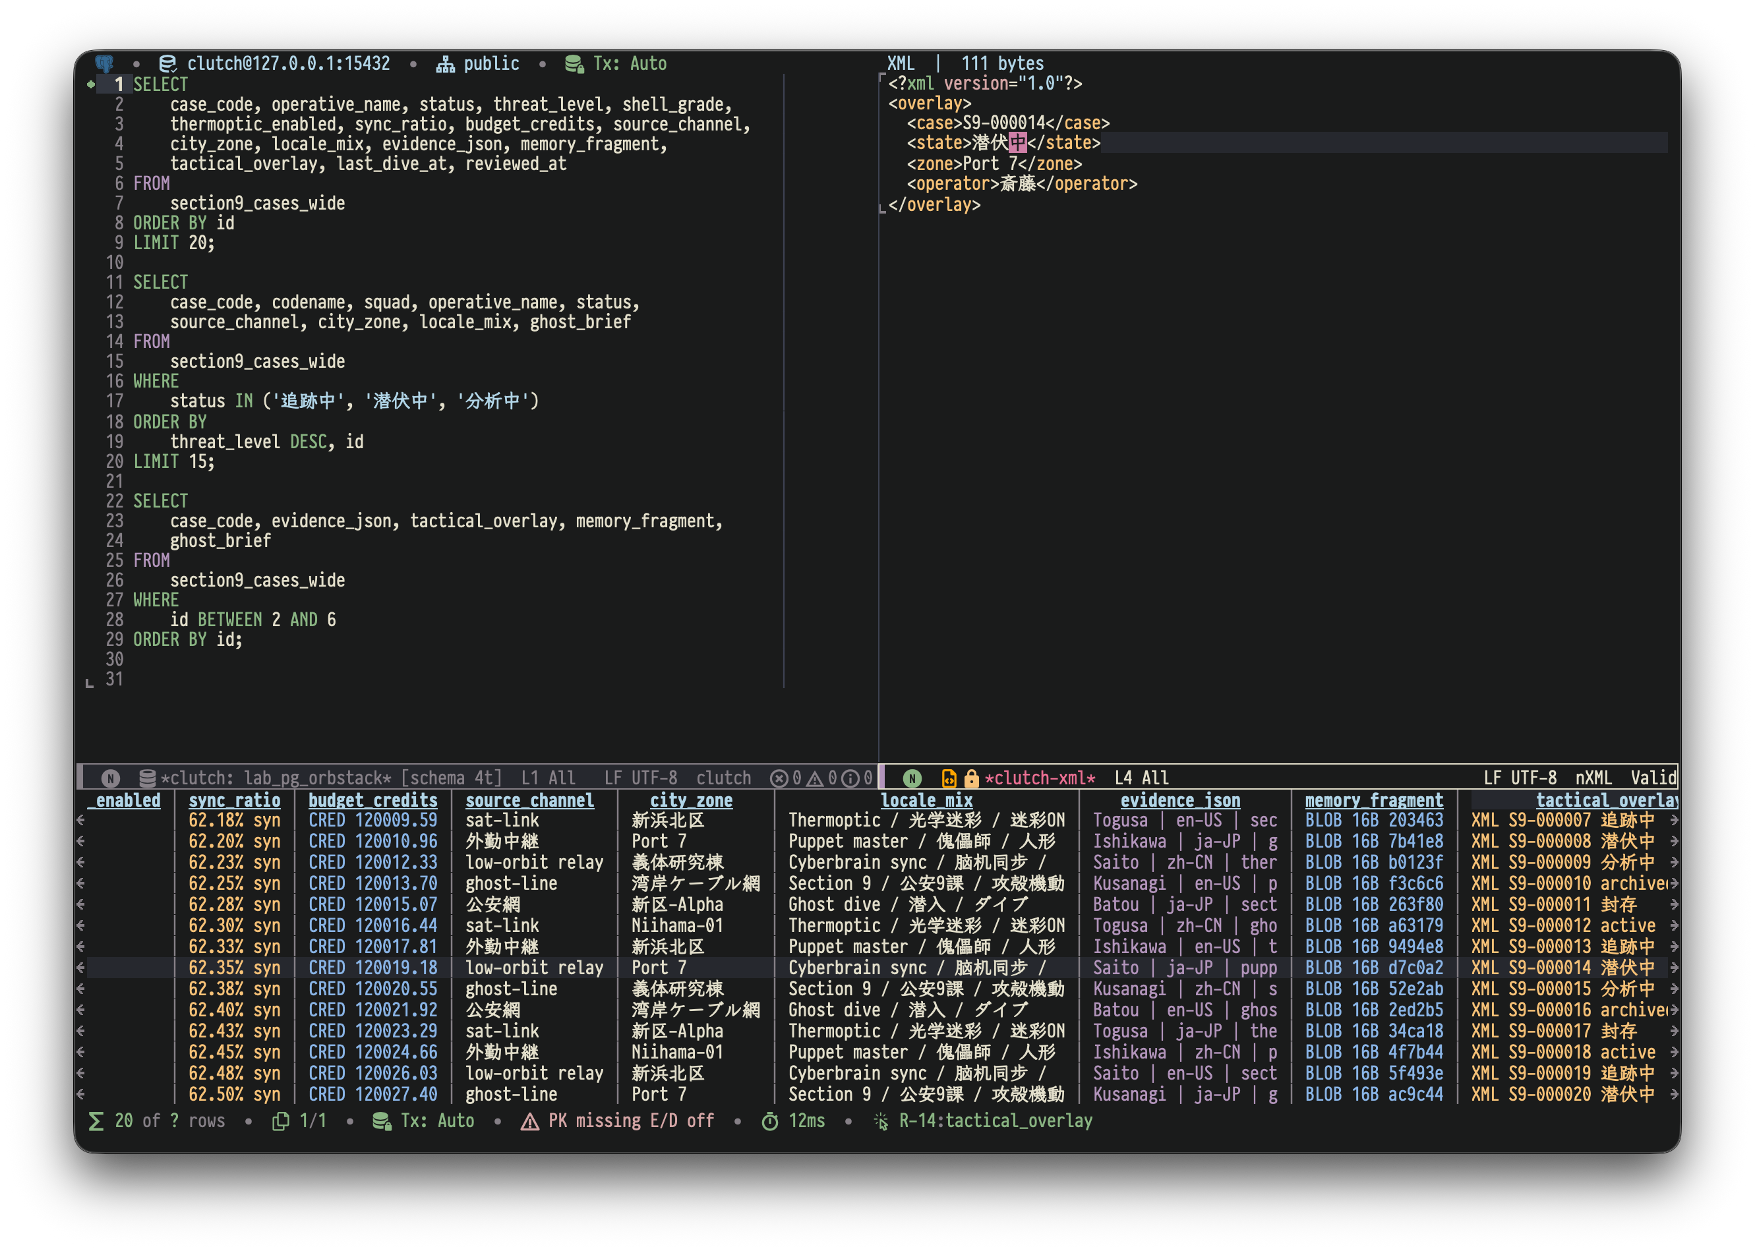The image size is (1755, 1251).
Task: Click the database icon in the SQL modeline
Action: click(147, 778)
